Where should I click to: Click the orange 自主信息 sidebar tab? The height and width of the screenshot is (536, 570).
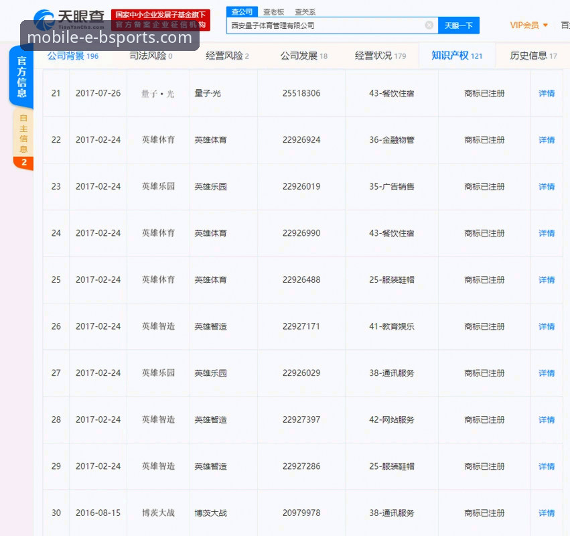click(x=21, y=131)
